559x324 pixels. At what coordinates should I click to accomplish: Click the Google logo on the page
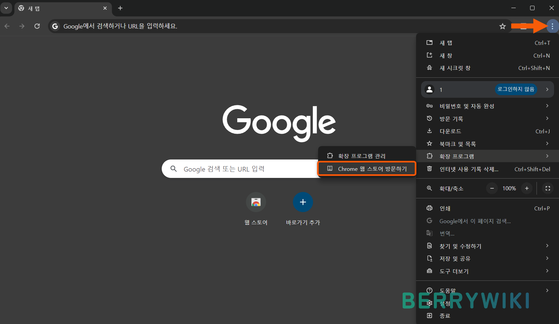pos(279,123)
